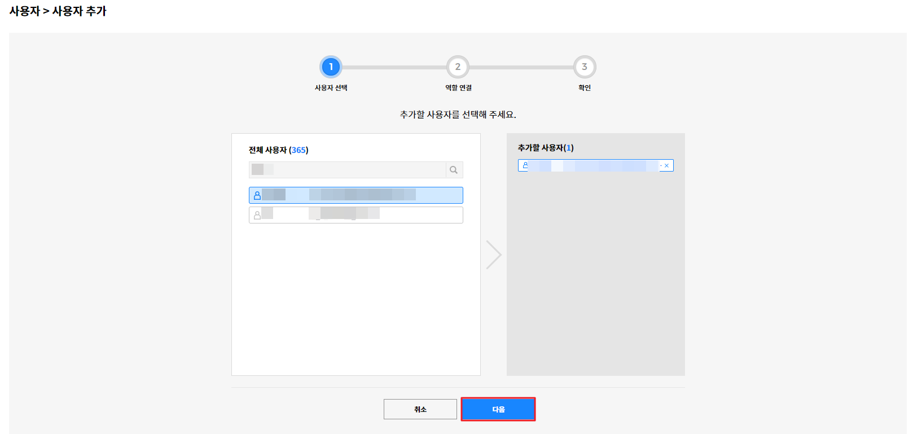The height and width of the screenshot is (434, 913).
Task: Go to 사용자 in the breadcrumb title
Action: click(24, 11)
